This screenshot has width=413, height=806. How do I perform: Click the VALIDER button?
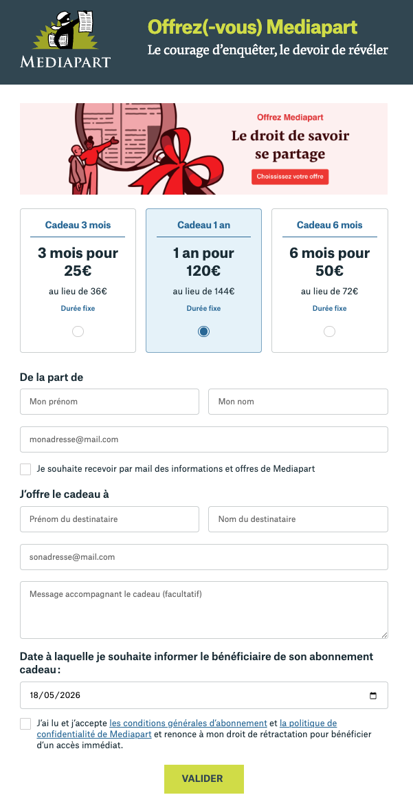[x=204, y=778]
